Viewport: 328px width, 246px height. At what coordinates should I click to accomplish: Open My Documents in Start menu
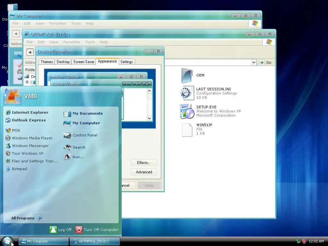tap(83, 114)
